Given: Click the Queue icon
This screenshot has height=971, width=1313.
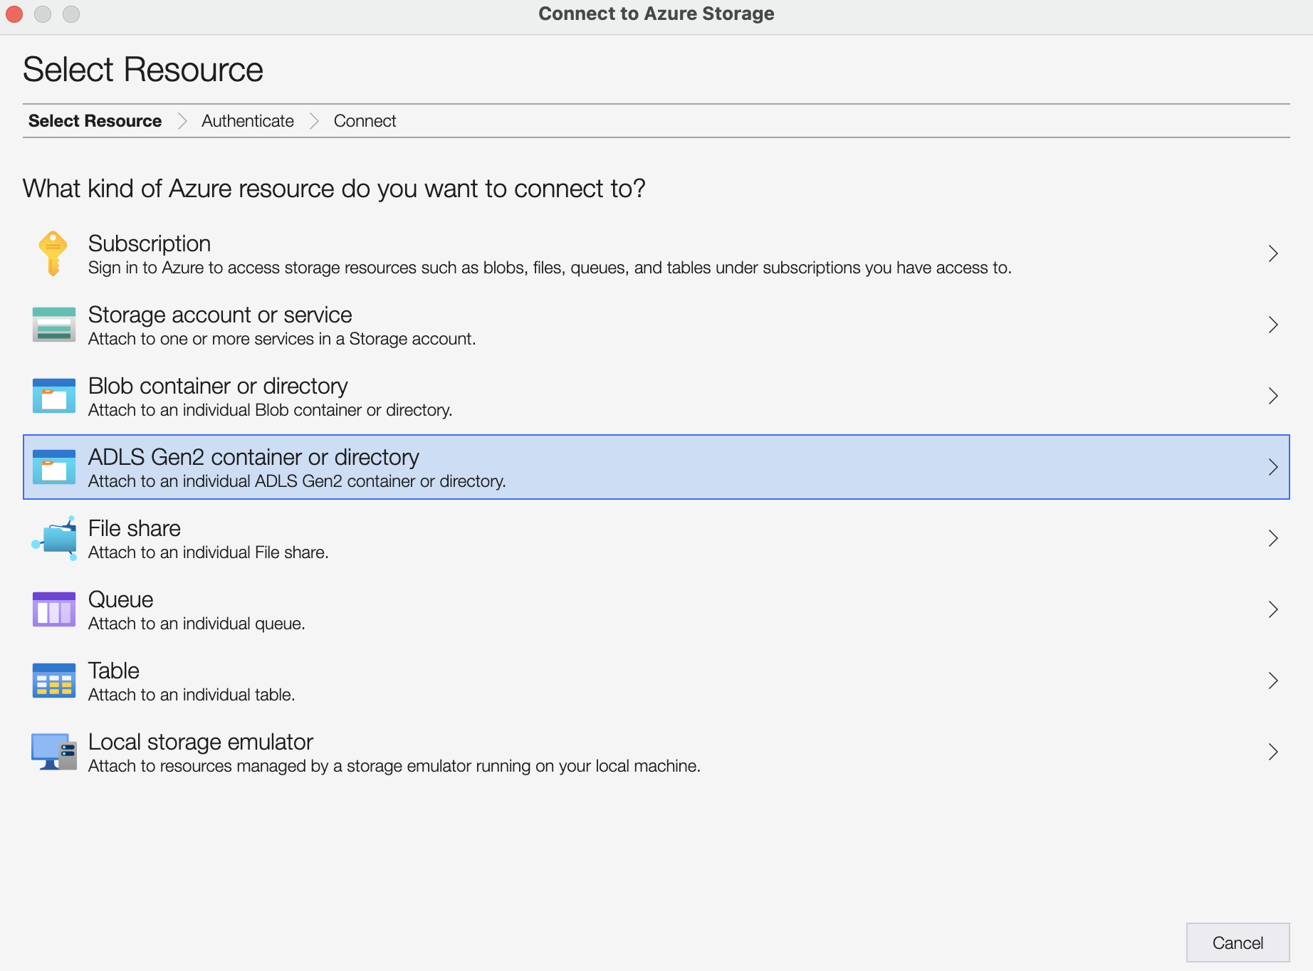Looking at the screenshot, I should coord(53,609).
